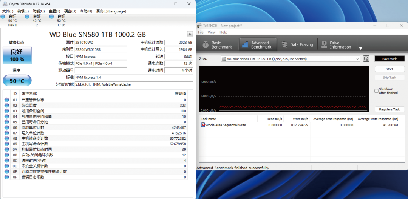Click the 通电次数 value 12 次
Screen dimensions: 408x199
[179, 63]
